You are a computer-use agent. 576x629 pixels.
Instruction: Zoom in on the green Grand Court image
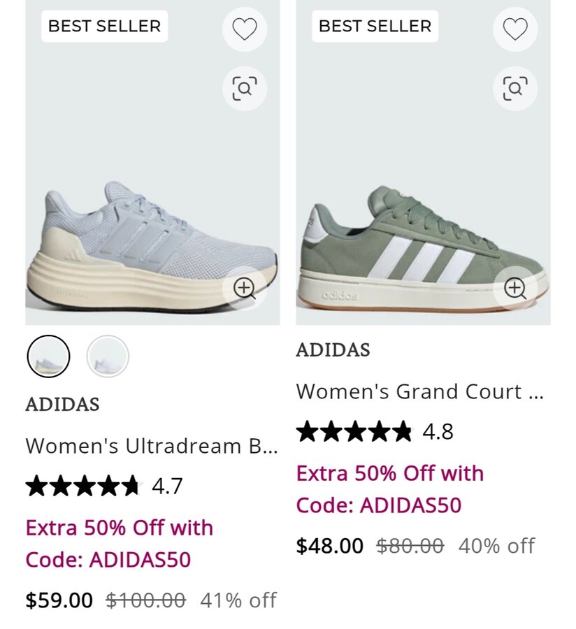pyautogui.click(x=515, y=288)
